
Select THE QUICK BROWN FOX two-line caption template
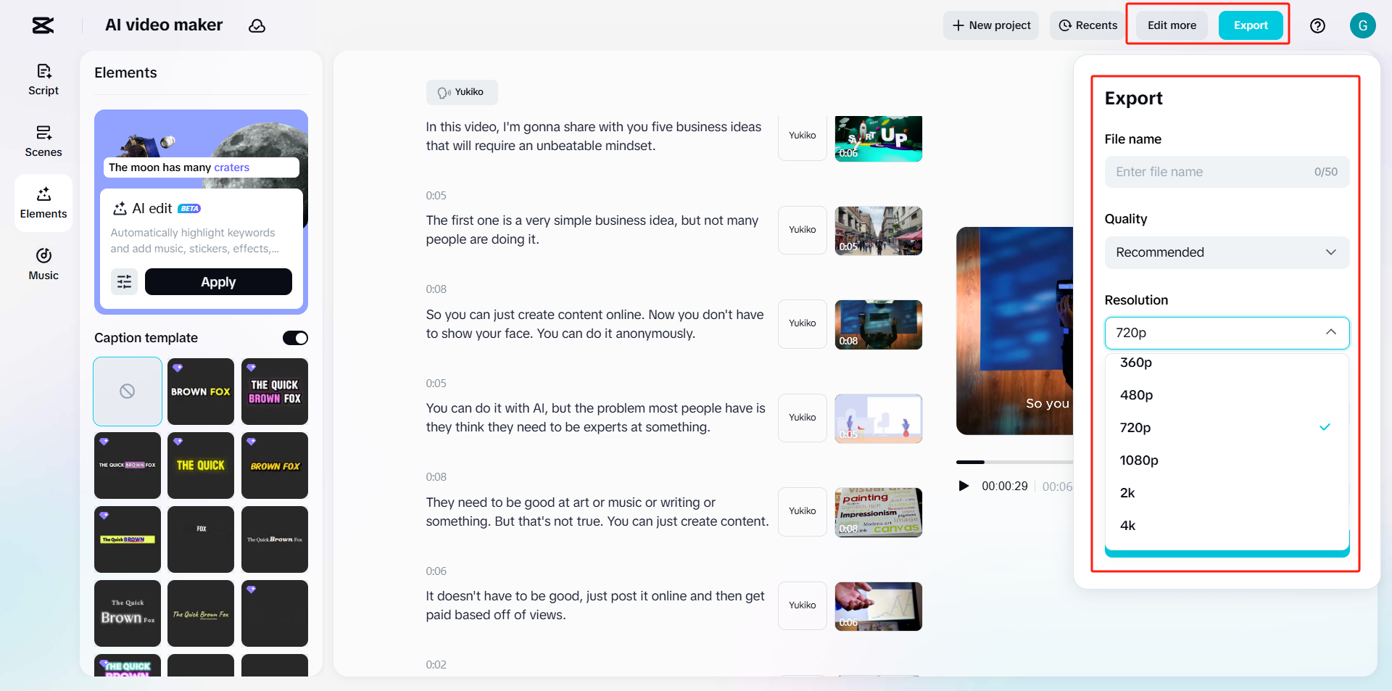point(275,392)
